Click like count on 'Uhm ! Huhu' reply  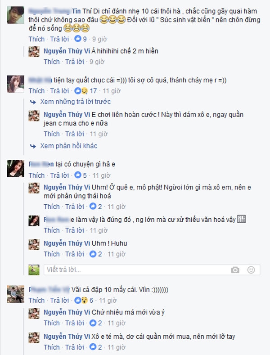[100, 254]
